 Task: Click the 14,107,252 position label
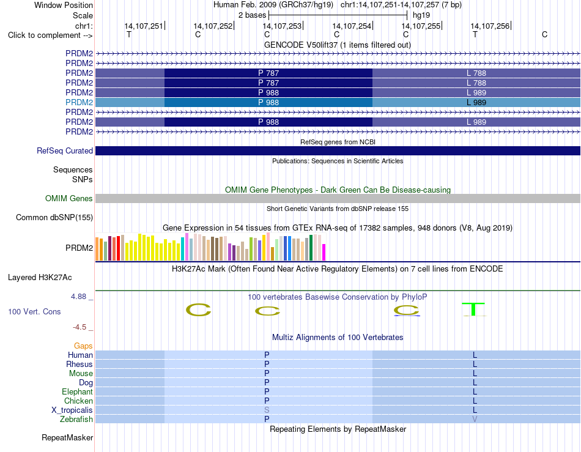coord(213,26)
